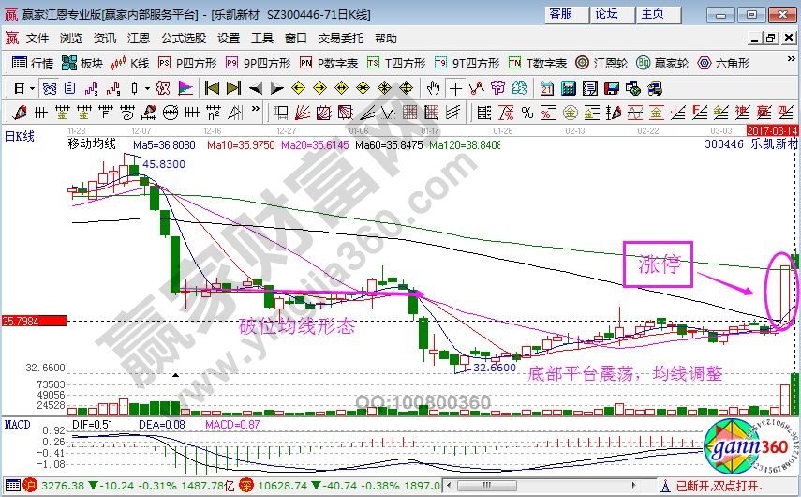This screenshot has width=801, height=497.
Task: Select the hand pan tool
Action: (433, 88)
